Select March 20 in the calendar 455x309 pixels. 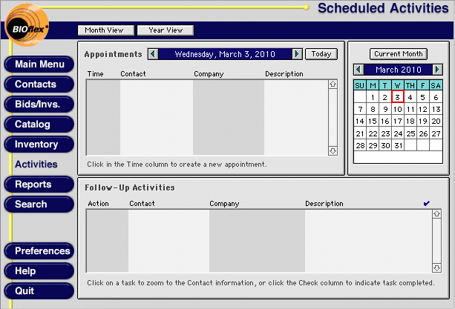point(436,121)
